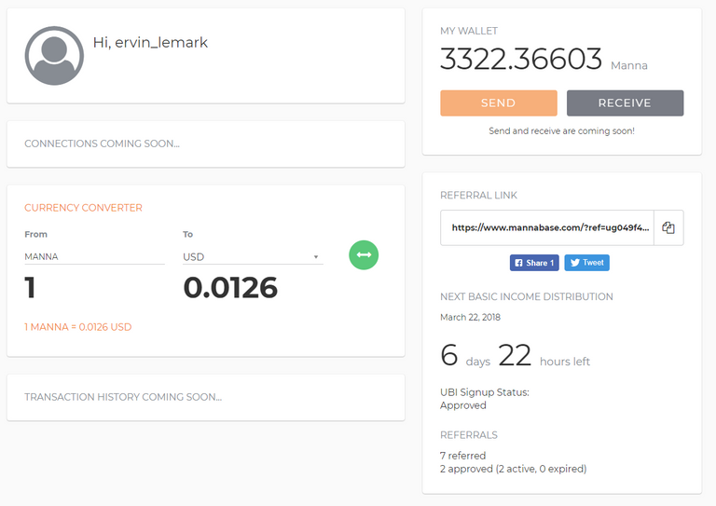
Task: Click '2 approved (2 active, 0 expired)' text
Action: [514, 469]
